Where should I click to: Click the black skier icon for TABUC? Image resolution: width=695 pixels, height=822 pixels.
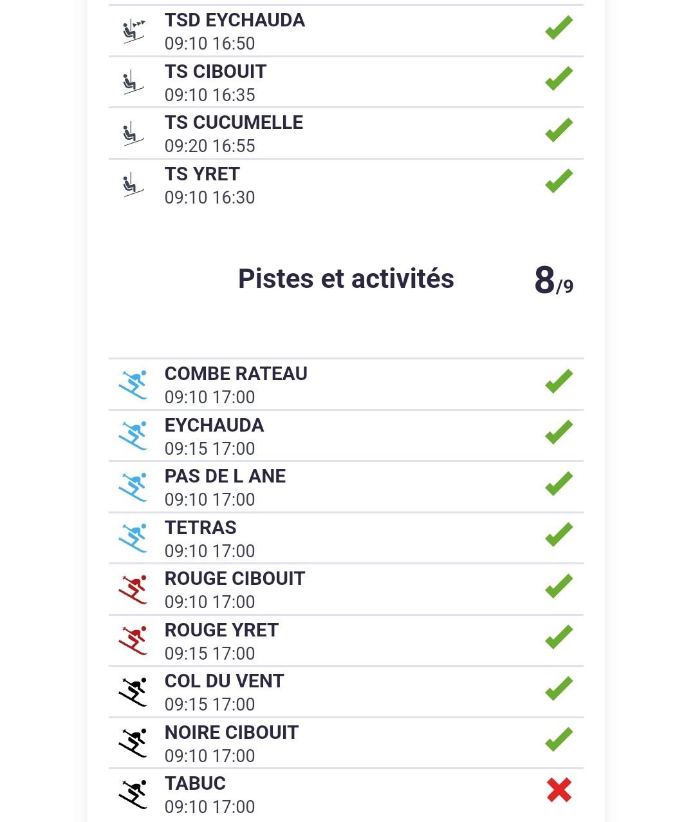point(133,794)
